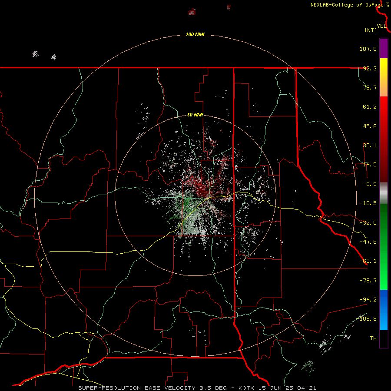This screenshot has height=391, width=391.
Task: Click the green segment of velocity color bar
Action: pyautogui.click(x=384, y=247)
